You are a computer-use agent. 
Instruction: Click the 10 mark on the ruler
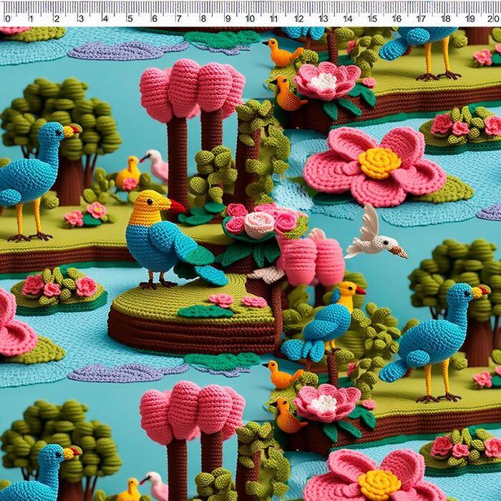pyautogui.click(x=250, y=17)
